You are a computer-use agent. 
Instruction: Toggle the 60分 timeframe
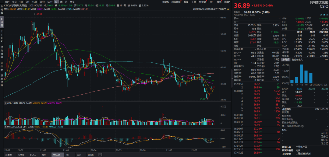pos(50,2)
